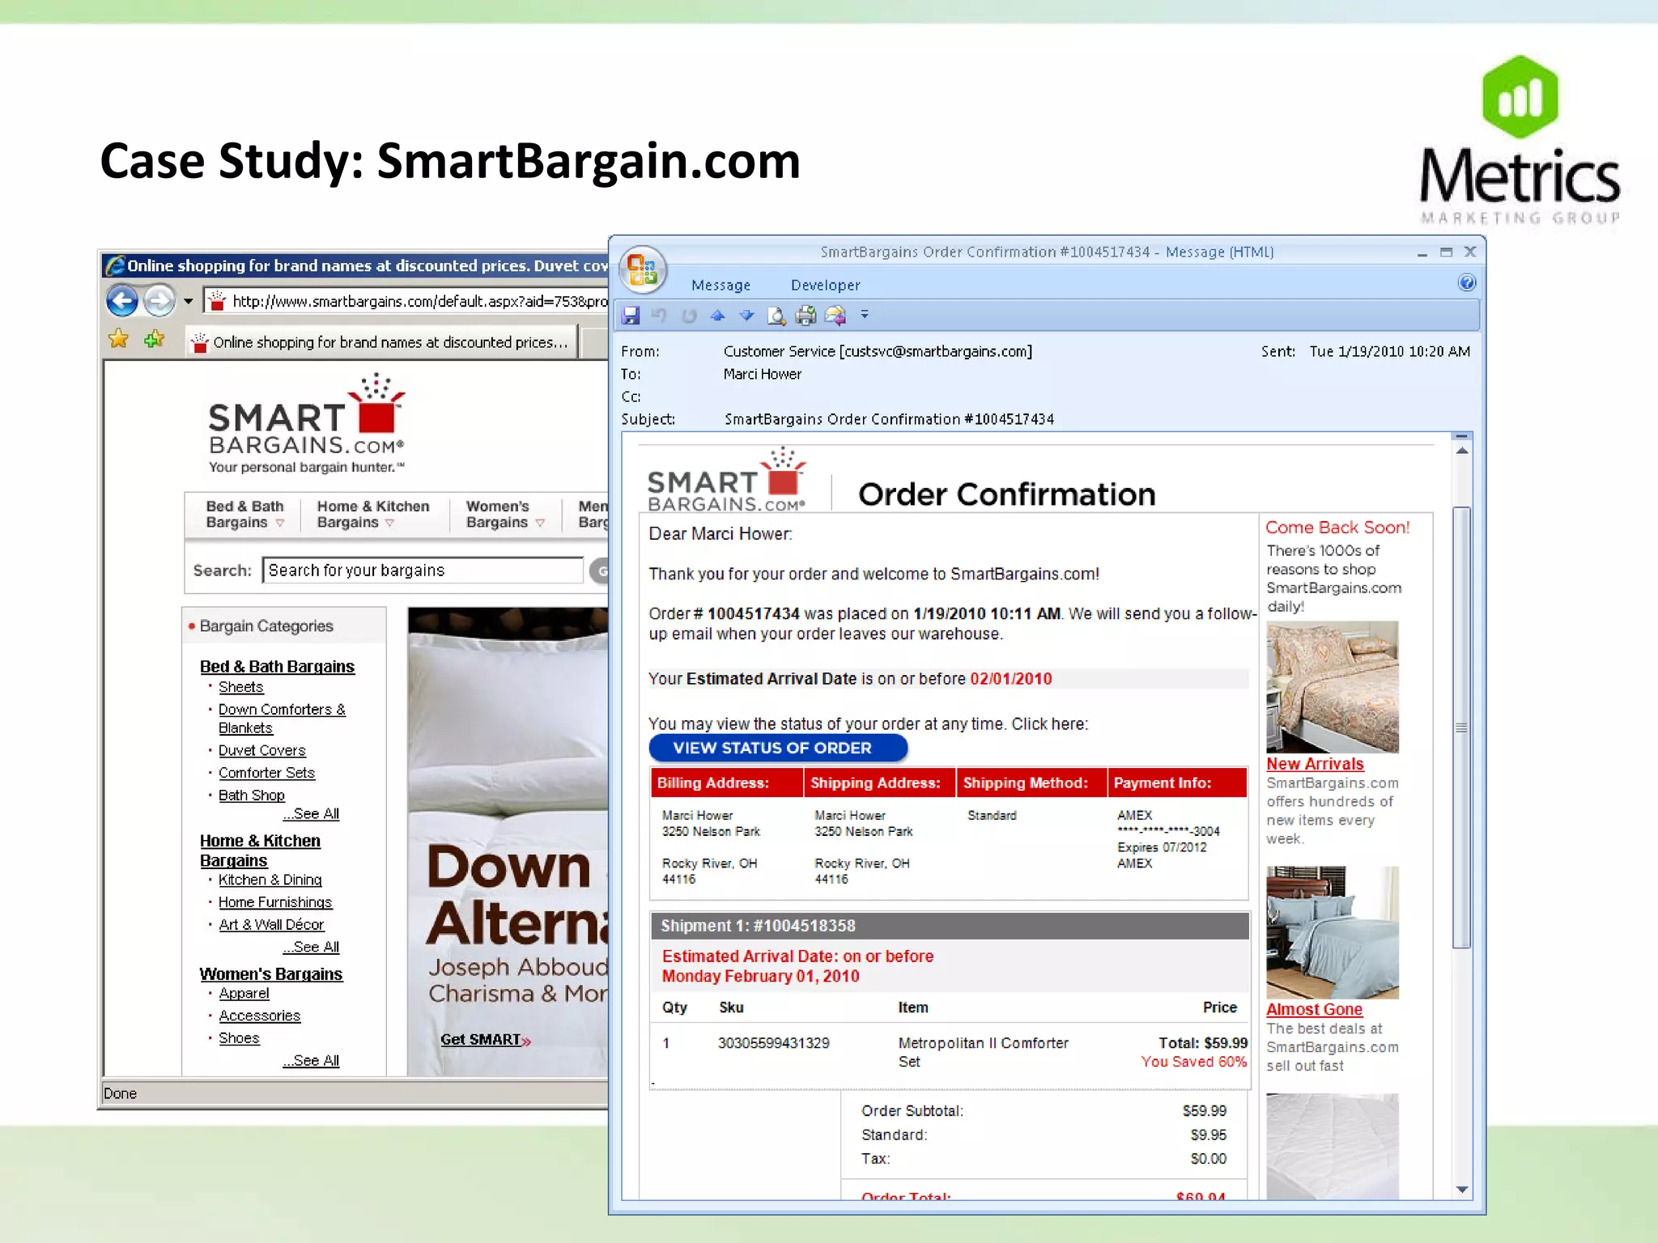Click Metropolitan II Comforter Set item
Image resolution: width=1658 pixels, height=1243 pixels.
point(983,1052)
